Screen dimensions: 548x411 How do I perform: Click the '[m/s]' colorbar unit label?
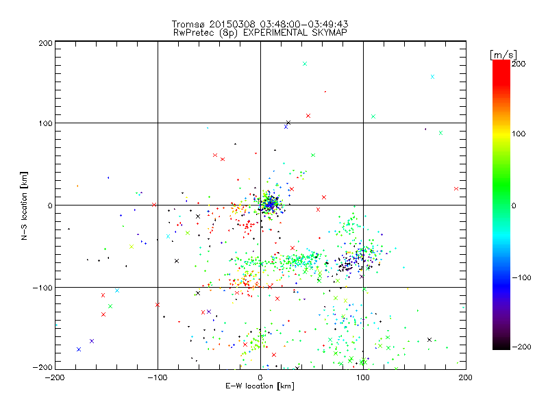pos(503,55)
